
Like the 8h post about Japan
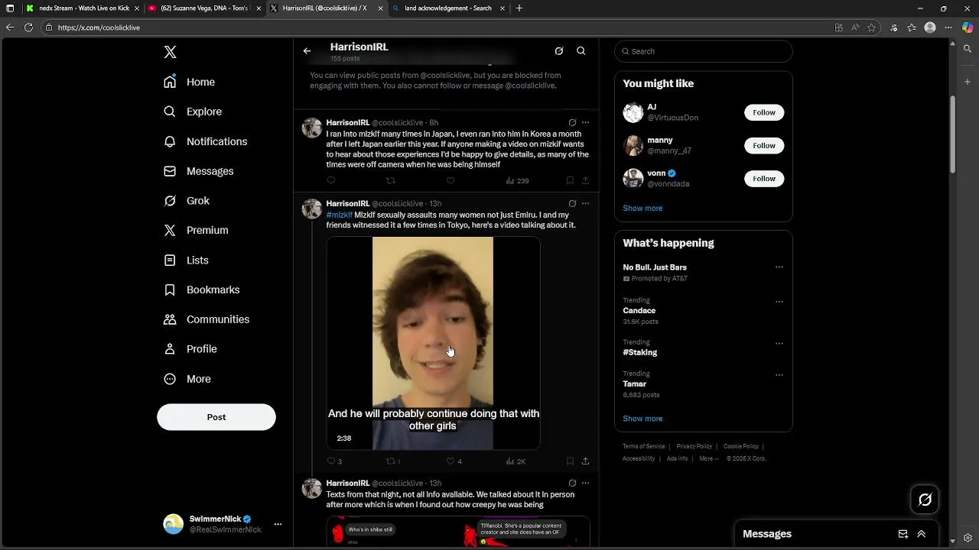450,181
